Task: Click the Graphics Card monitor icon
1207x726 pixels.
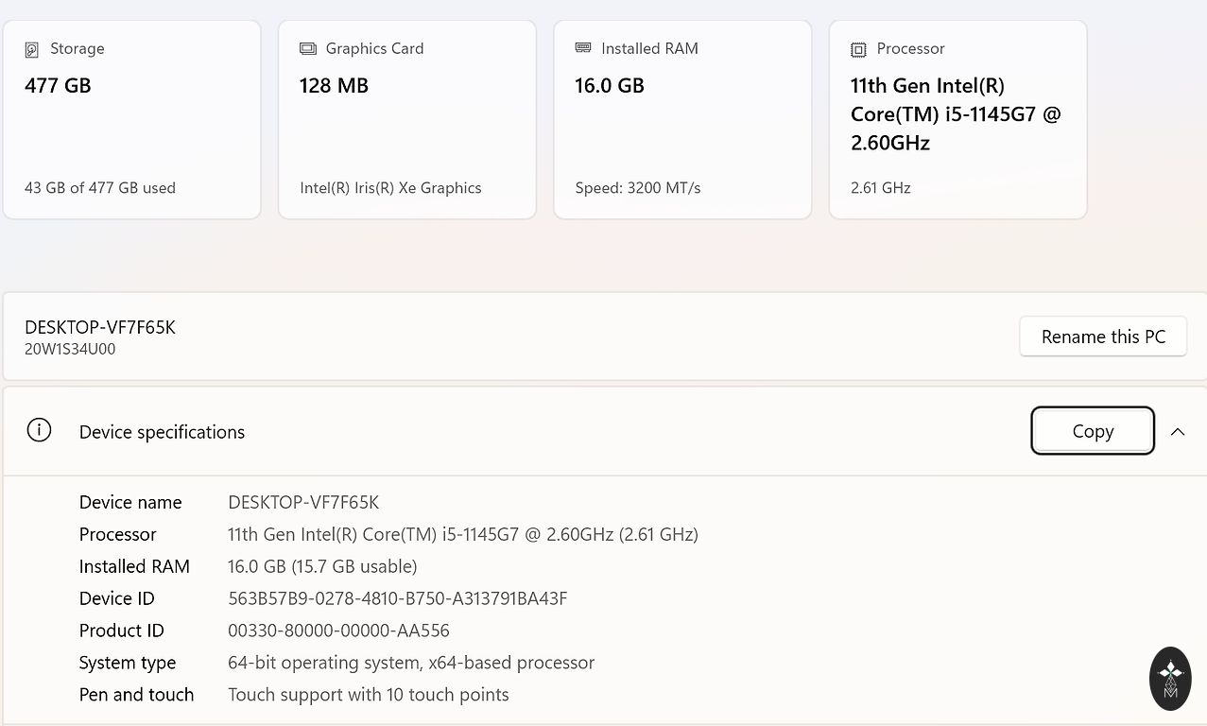Action: pos(307,48)
